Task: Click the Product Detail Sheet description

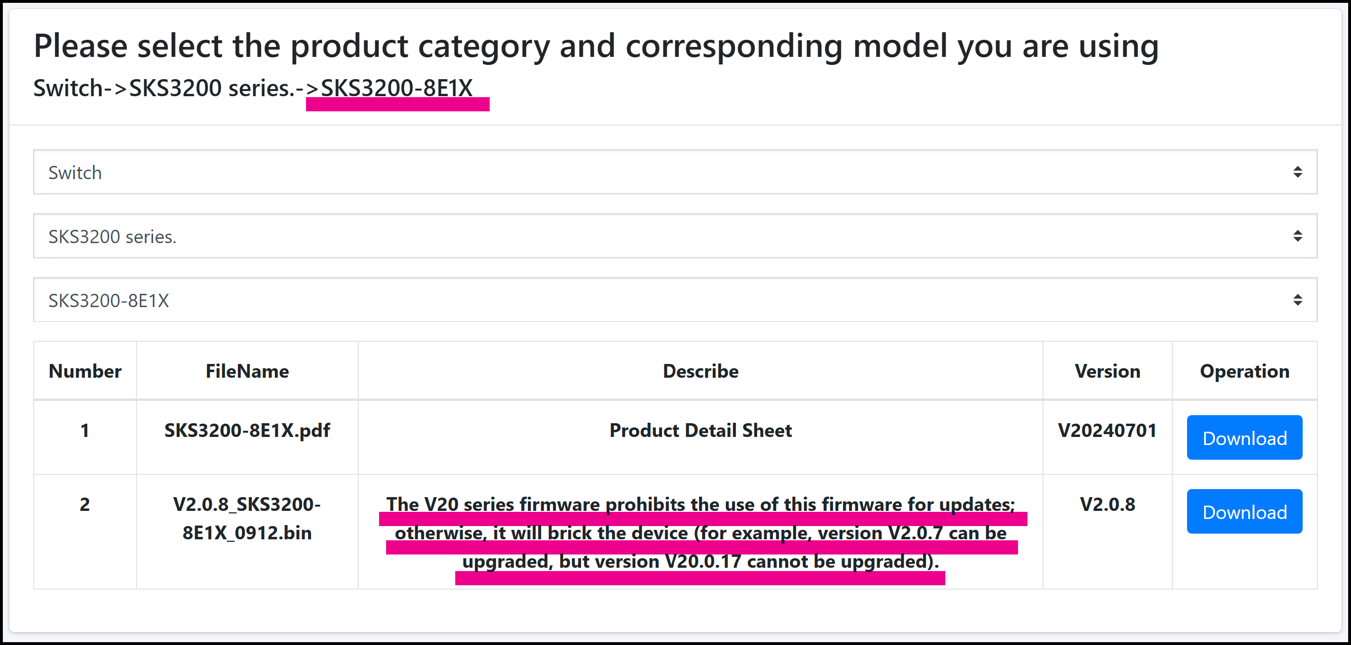Action: (x=700, y=430)
